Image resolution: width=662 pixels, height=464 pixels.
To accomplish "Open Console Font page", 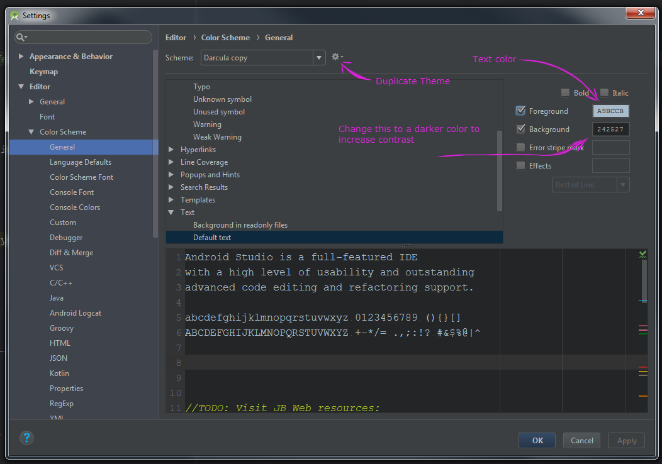I will click(72, 192).
